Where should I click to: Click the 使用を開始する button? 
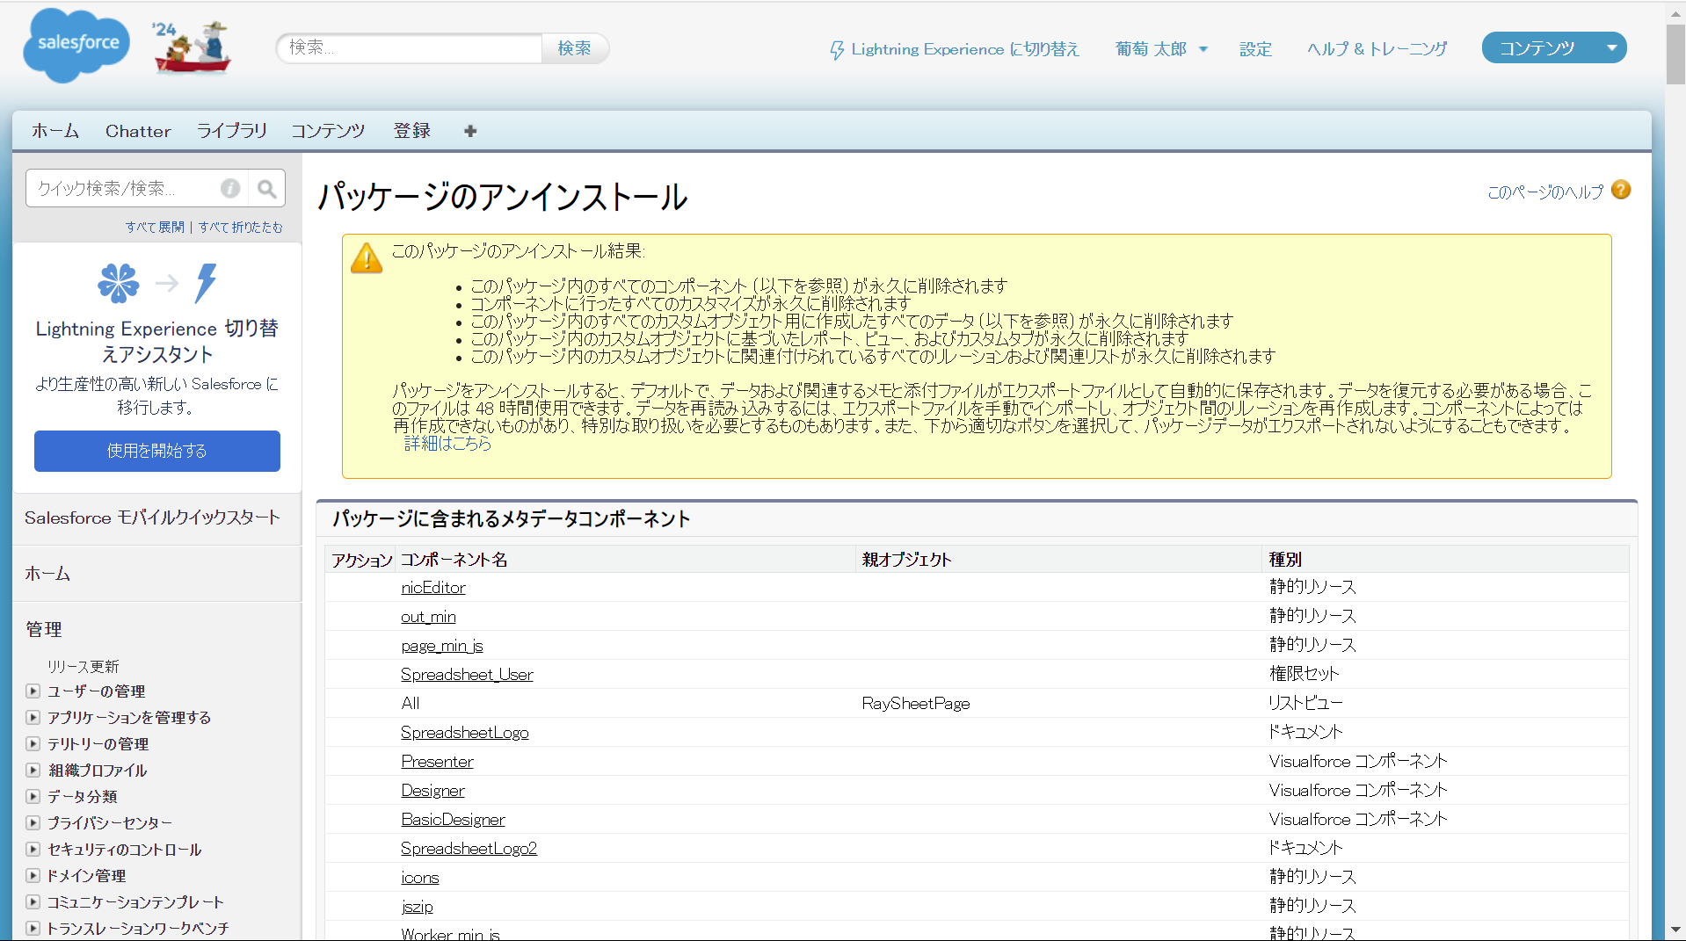tap(157, 451)
